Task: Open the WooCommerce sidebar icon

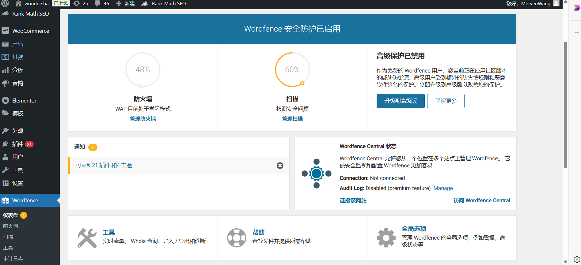Action: click(x=5, y=31)
